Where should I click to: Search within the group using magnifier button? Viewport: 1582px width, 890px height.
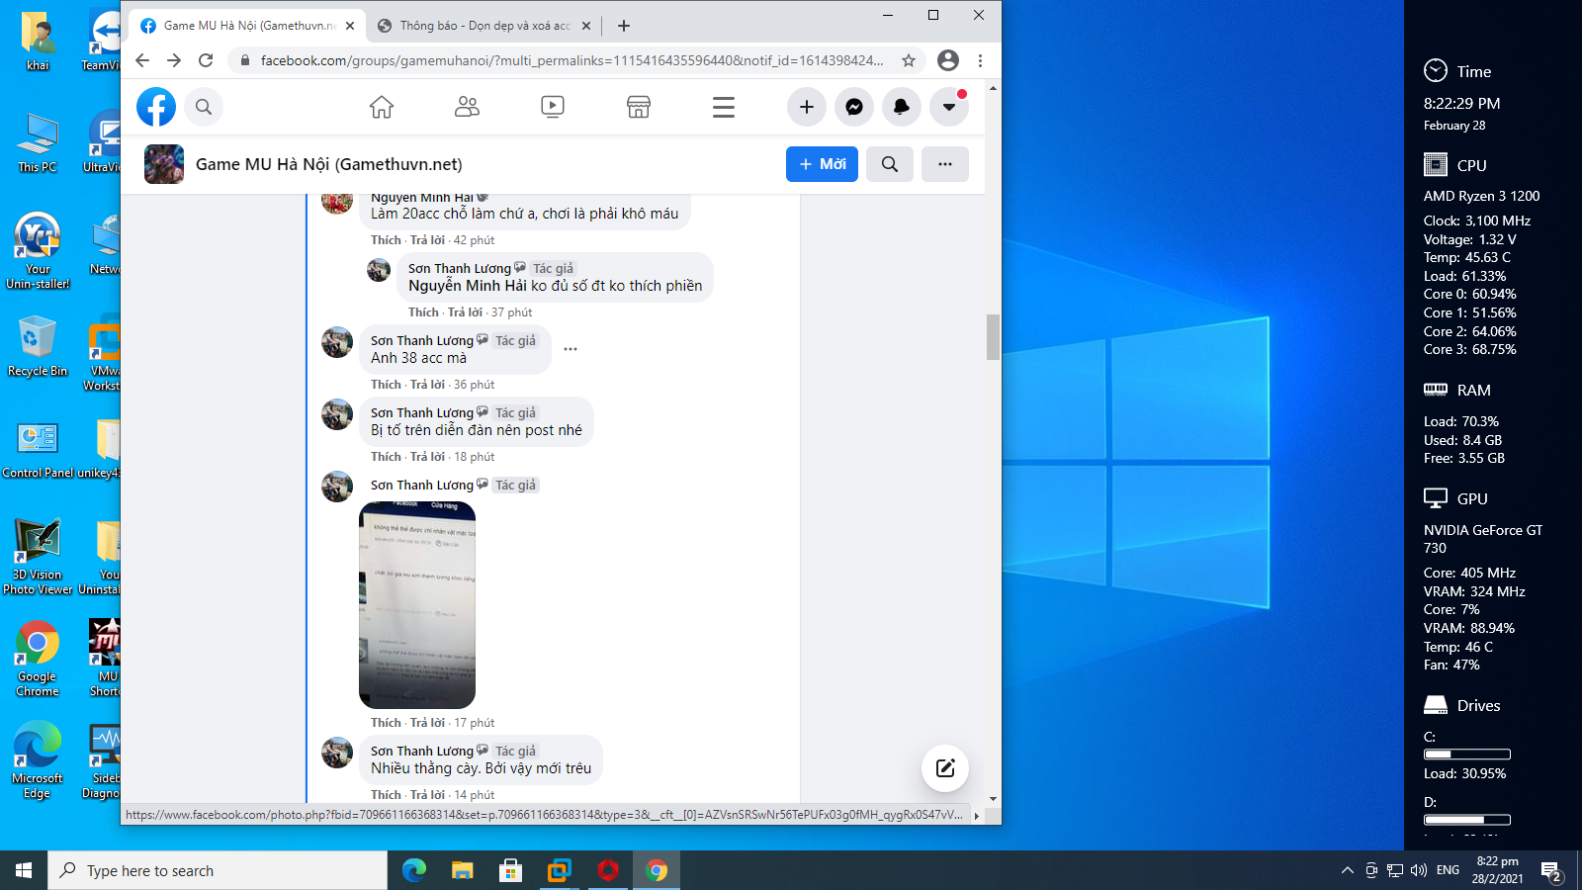click(890, 164)
